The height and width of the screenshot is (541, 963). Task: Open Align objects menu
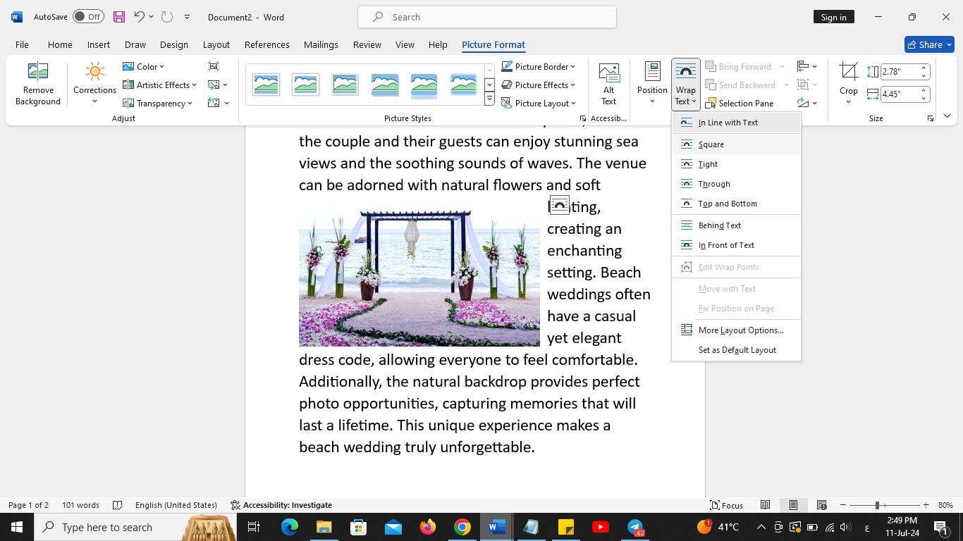[x=806, y=66]
